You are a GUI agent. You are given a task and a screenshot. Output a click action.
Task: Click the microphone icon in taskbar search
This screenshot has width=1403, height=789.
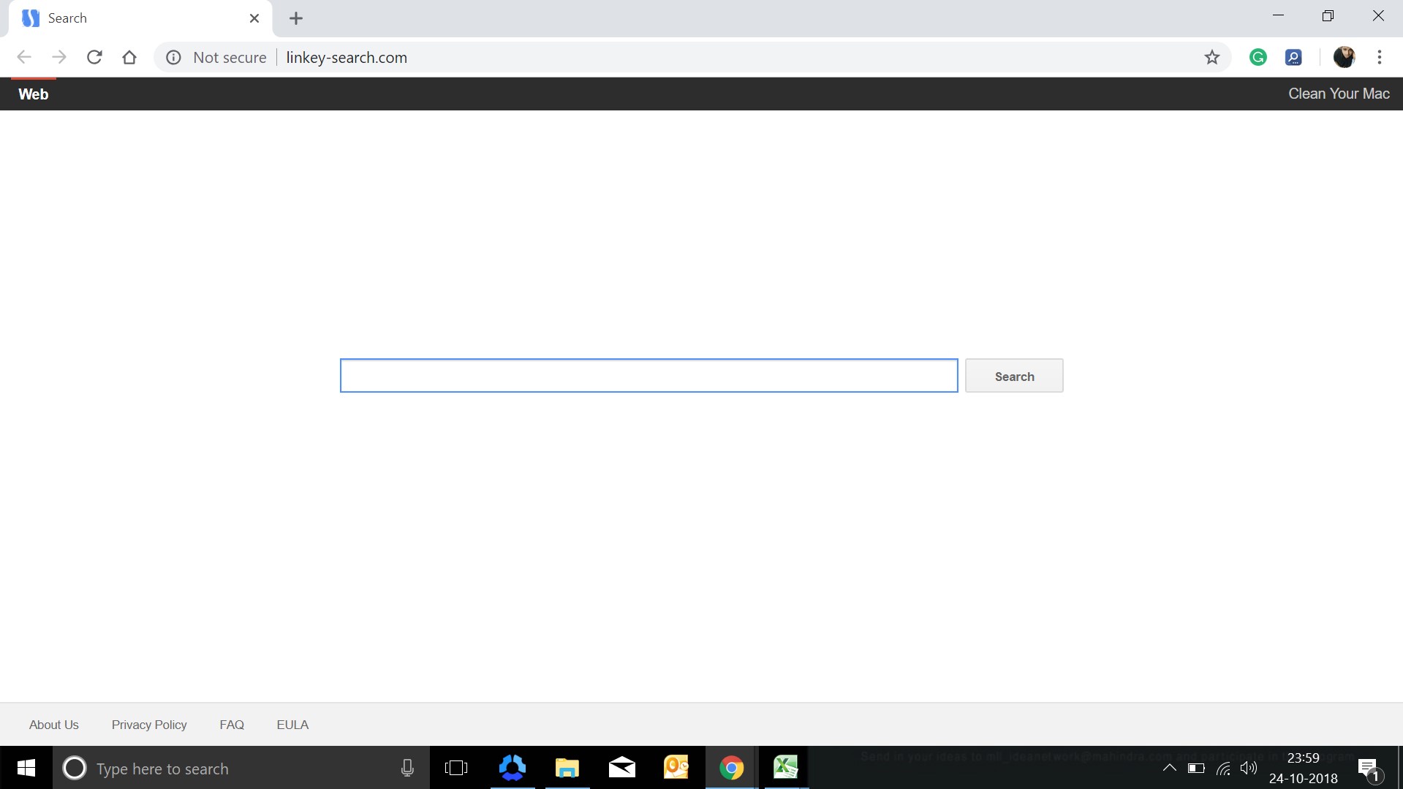(407, 768)
